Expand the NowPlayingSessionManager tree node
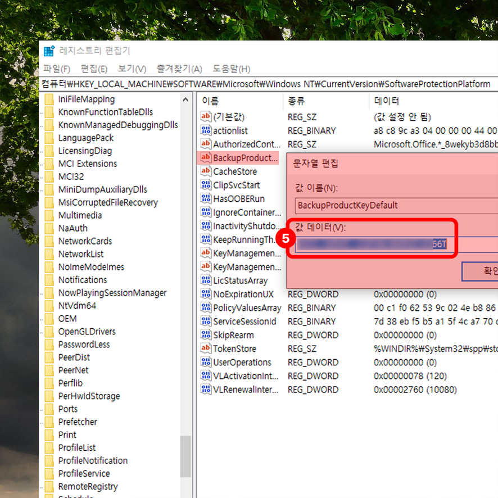 point(41,294)
